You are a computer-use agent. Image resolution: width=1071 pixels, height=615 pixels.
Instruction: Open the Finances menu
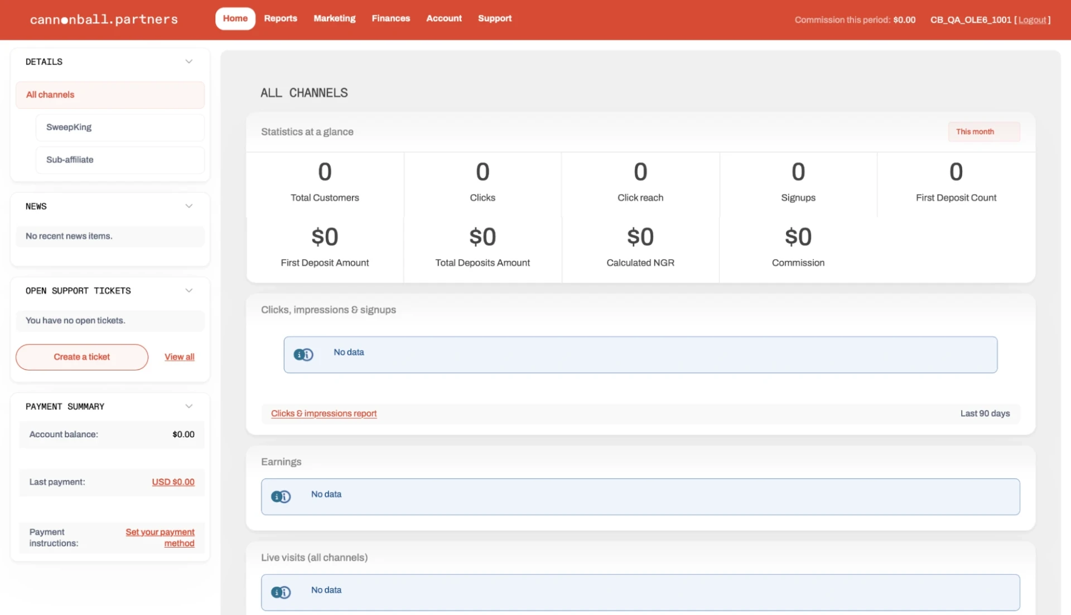[x=390, y=18]
